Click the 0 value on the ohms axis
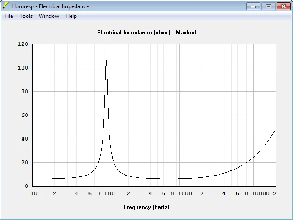The image size is (293, 220). tap(27, 186)
